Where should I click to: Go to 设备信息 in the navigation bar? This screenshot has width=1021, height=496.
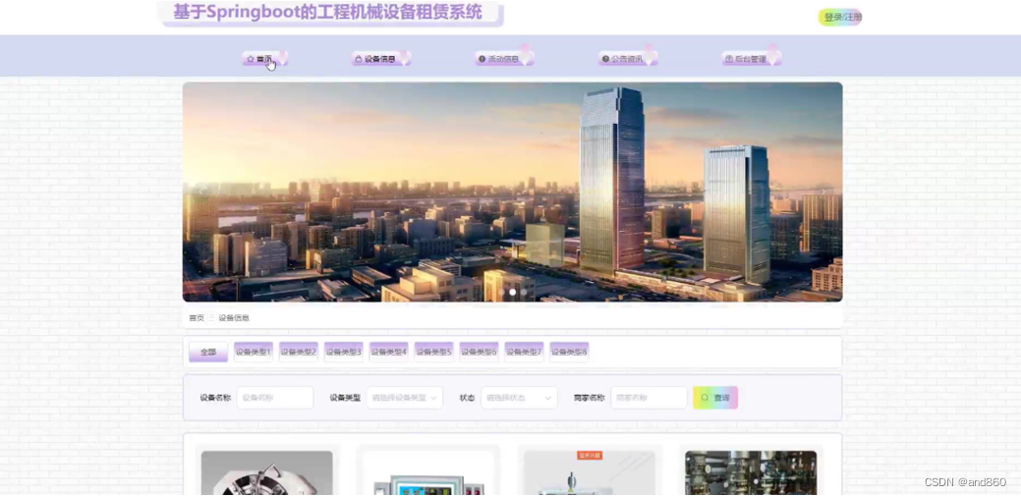pos(381,59)
